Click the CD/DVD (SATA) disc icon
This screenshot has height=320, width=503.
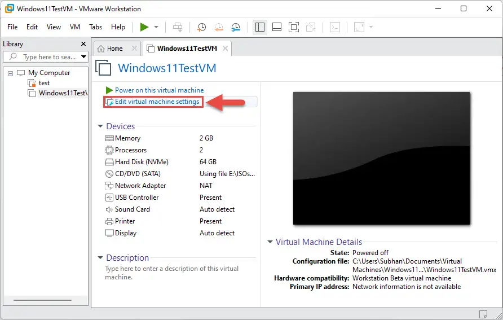[109, 174]
